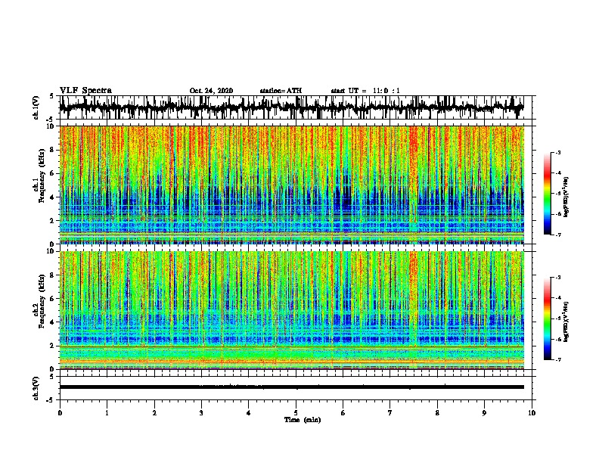Click the "-5" tick of ch.3(V) axis

point(51,400)
